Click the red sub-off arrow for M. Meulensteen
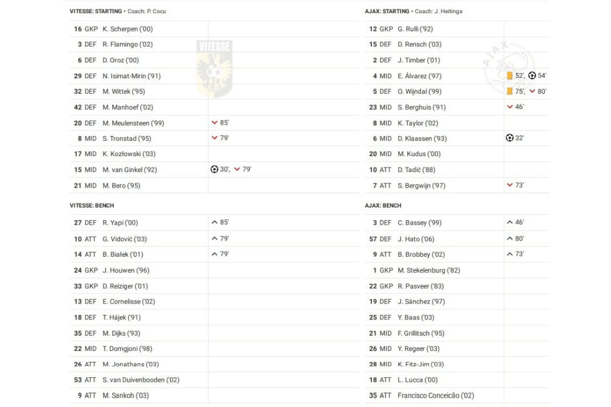 click(215, 122)
